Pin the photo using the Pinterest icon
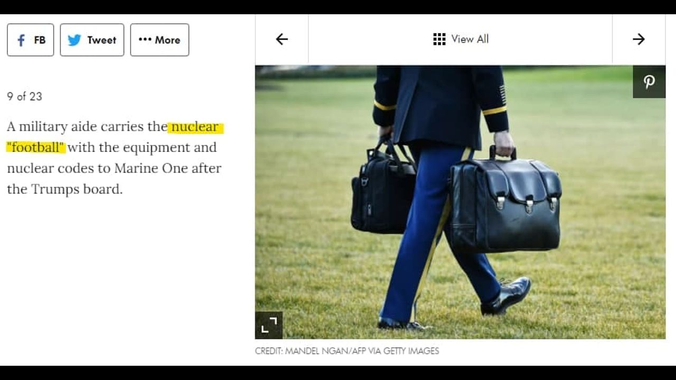 (x=649, y=82)
